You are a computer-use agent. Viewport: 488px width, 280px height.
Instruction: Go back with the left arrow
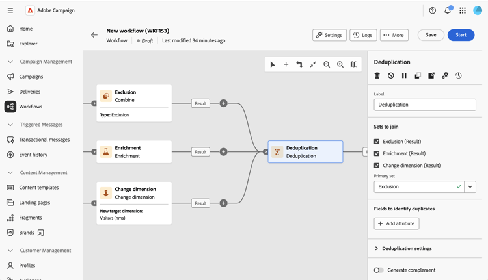94,35
